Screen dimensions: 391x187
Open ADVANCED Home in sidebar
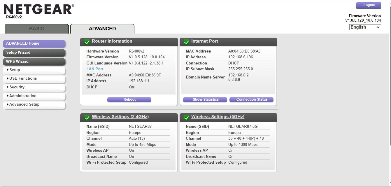[x=34, y=43]
